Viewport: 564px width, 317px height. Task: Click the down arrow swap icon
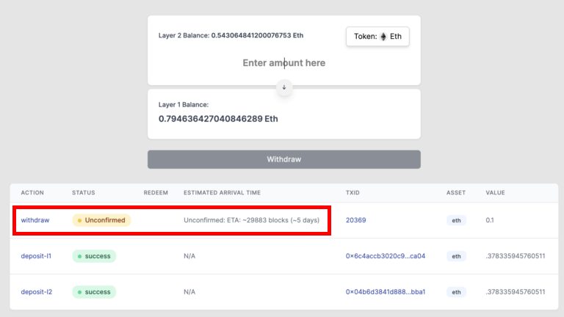[284, 87]
